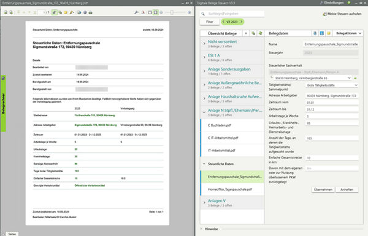This screenshot has width=368, height=236.
Task: Click the small green icon next to address dropdown
Action: (355, 78)
